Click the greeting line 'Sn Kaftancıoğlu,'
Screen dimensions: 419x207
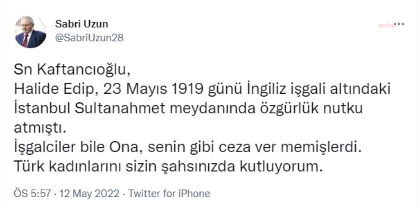tap(70, 70)
